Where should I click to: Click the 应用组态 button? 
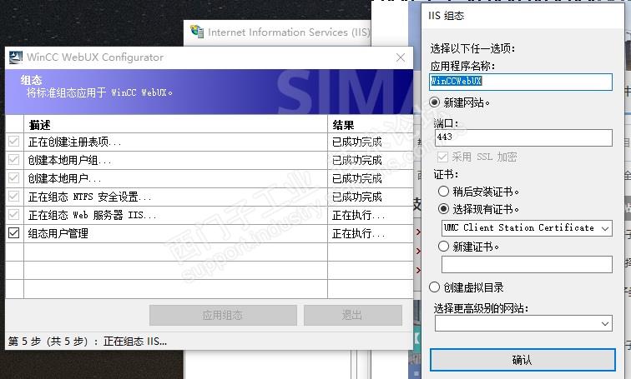coord(223,315)
